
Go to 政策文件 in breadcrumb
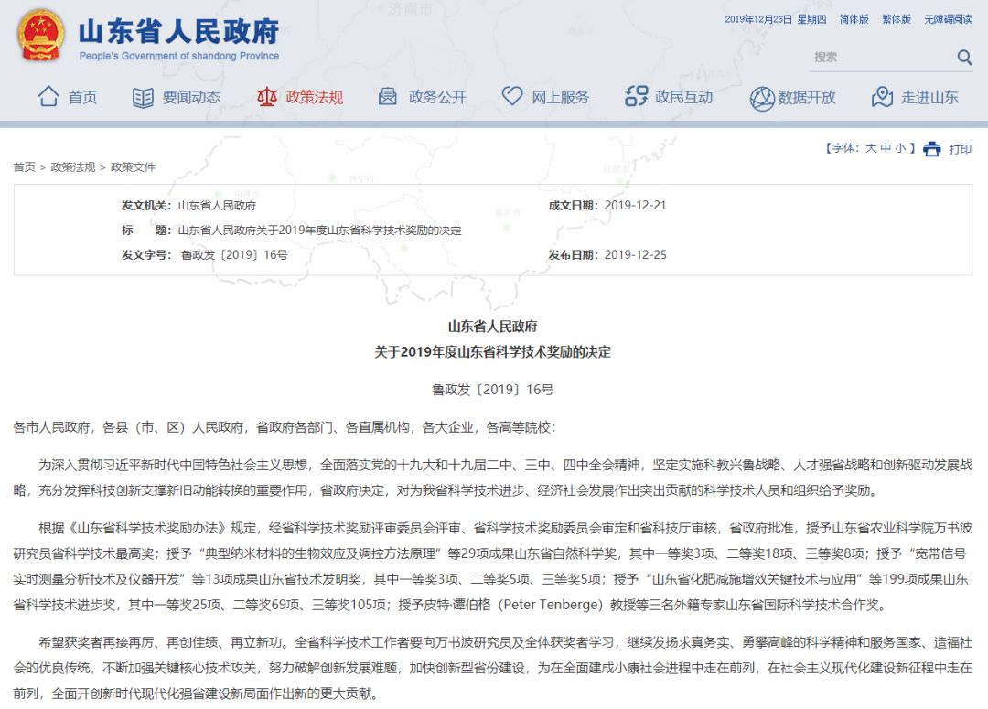(133, 167)
